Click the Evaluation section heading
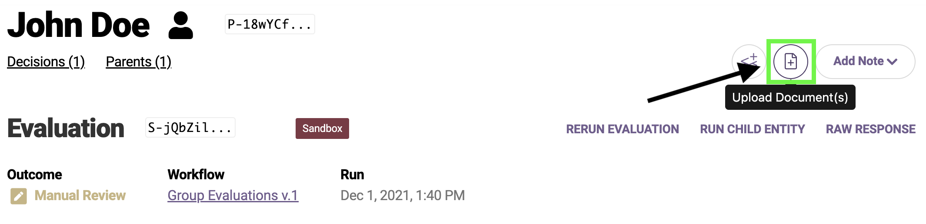 [x=66, y=128]
